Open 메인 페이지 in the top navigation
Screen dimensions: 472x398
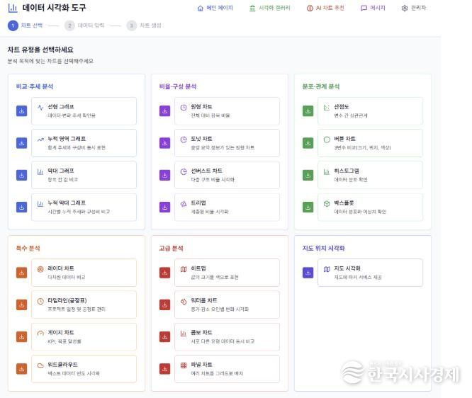coord(214,8)
